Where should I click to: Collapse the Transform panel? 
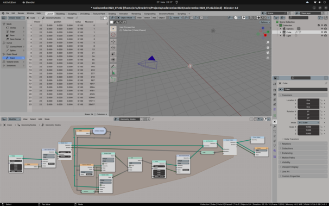303,95
